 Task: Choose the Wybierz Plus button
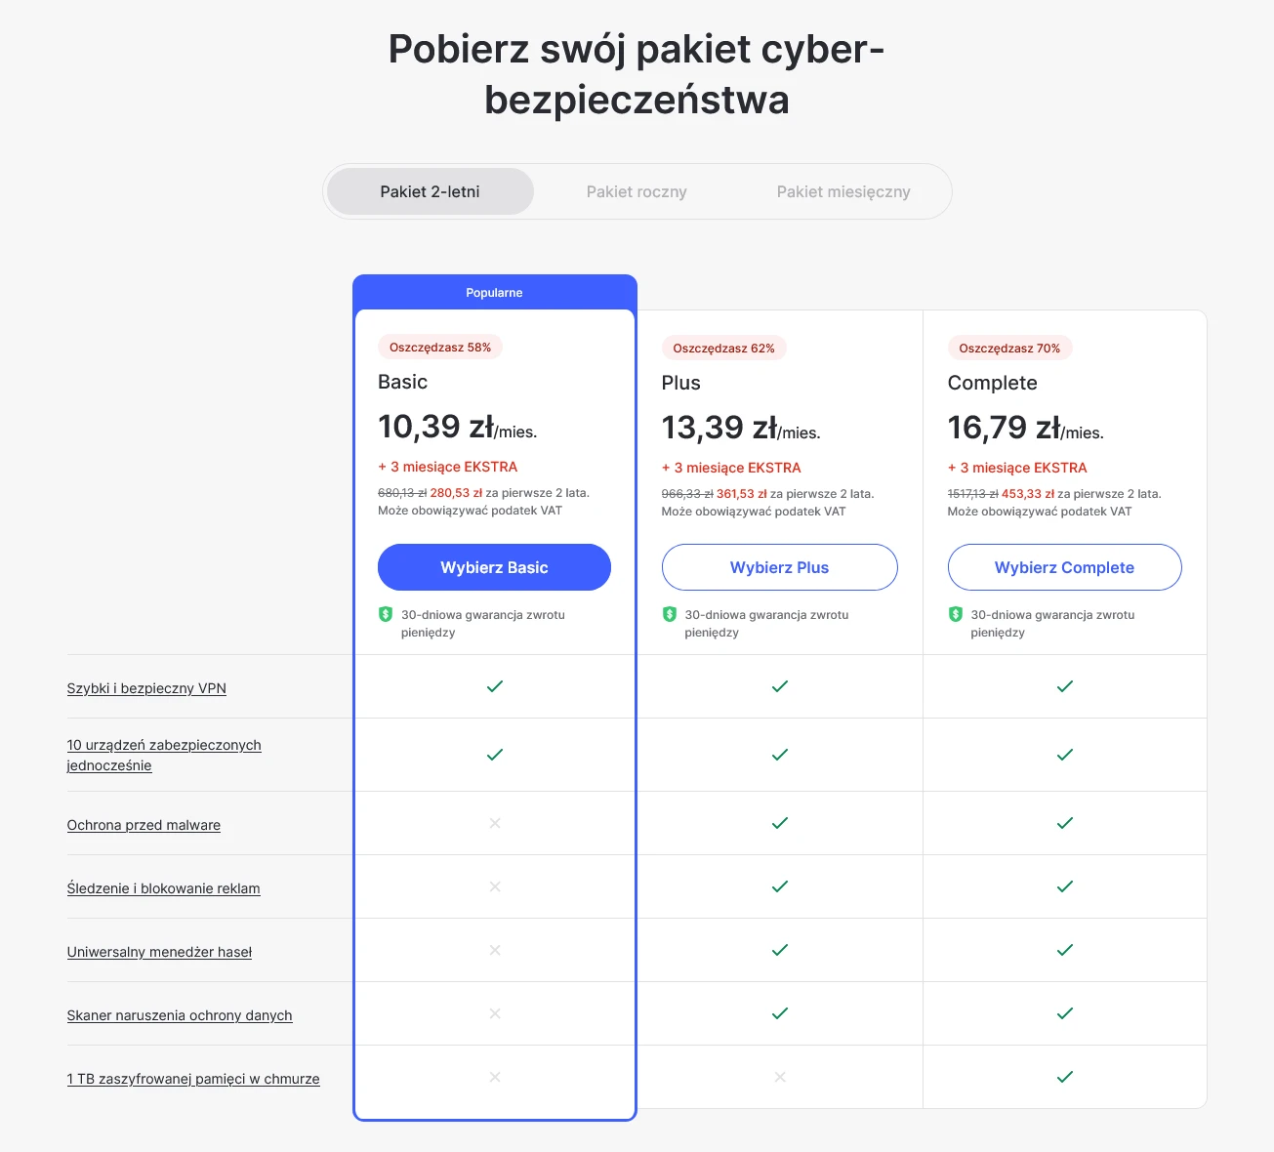click(x=780, y=567)
